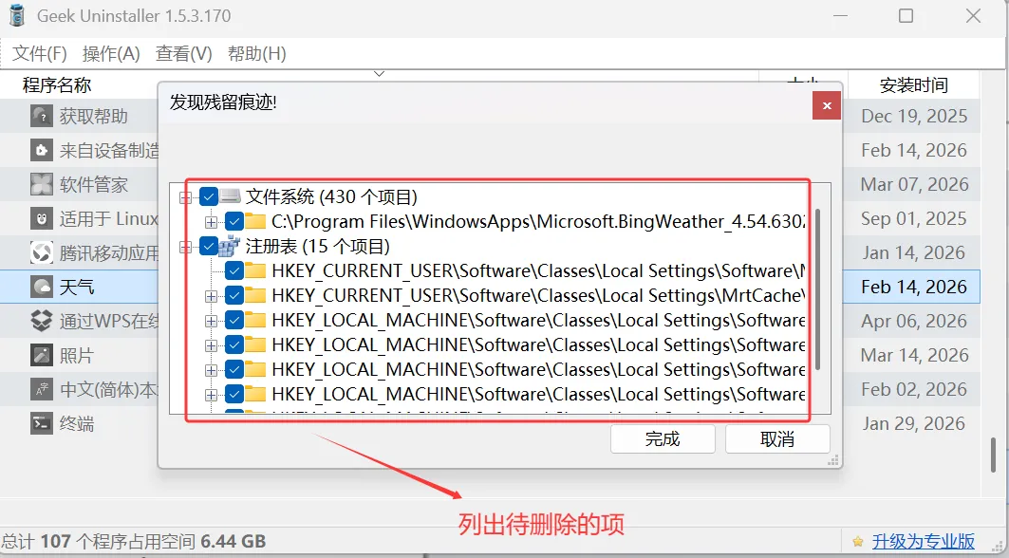Click the 适用于 Linux program icon
The width and height of the screenshot is (1009, 558).
(42, 218)
